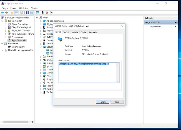This screenshot has width=181, height=130.
Task: Select the Genel tab
Action: (58, 32)
